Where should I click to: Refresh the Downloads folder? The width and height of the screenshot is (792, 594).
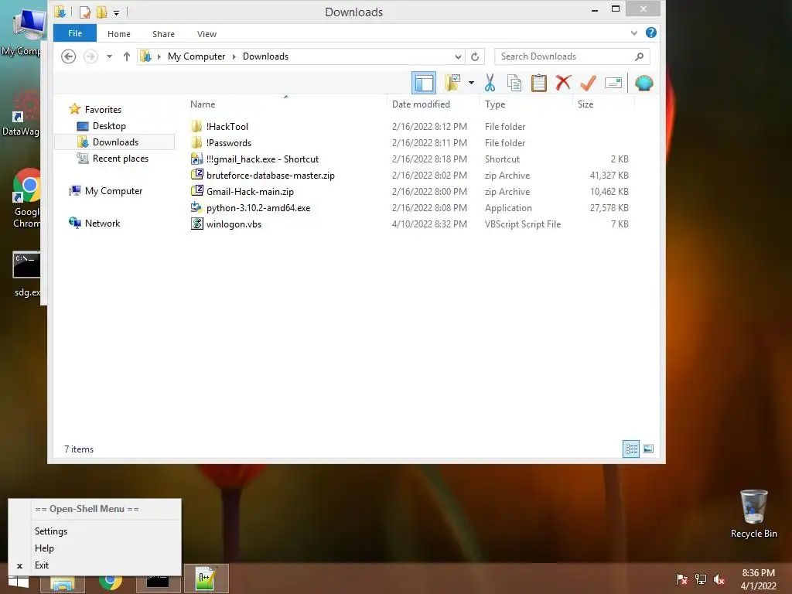point(475,56)
